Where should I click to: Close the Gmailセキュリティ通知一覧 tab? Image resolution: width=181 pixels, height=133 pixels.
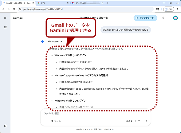(x=33, y=3)
